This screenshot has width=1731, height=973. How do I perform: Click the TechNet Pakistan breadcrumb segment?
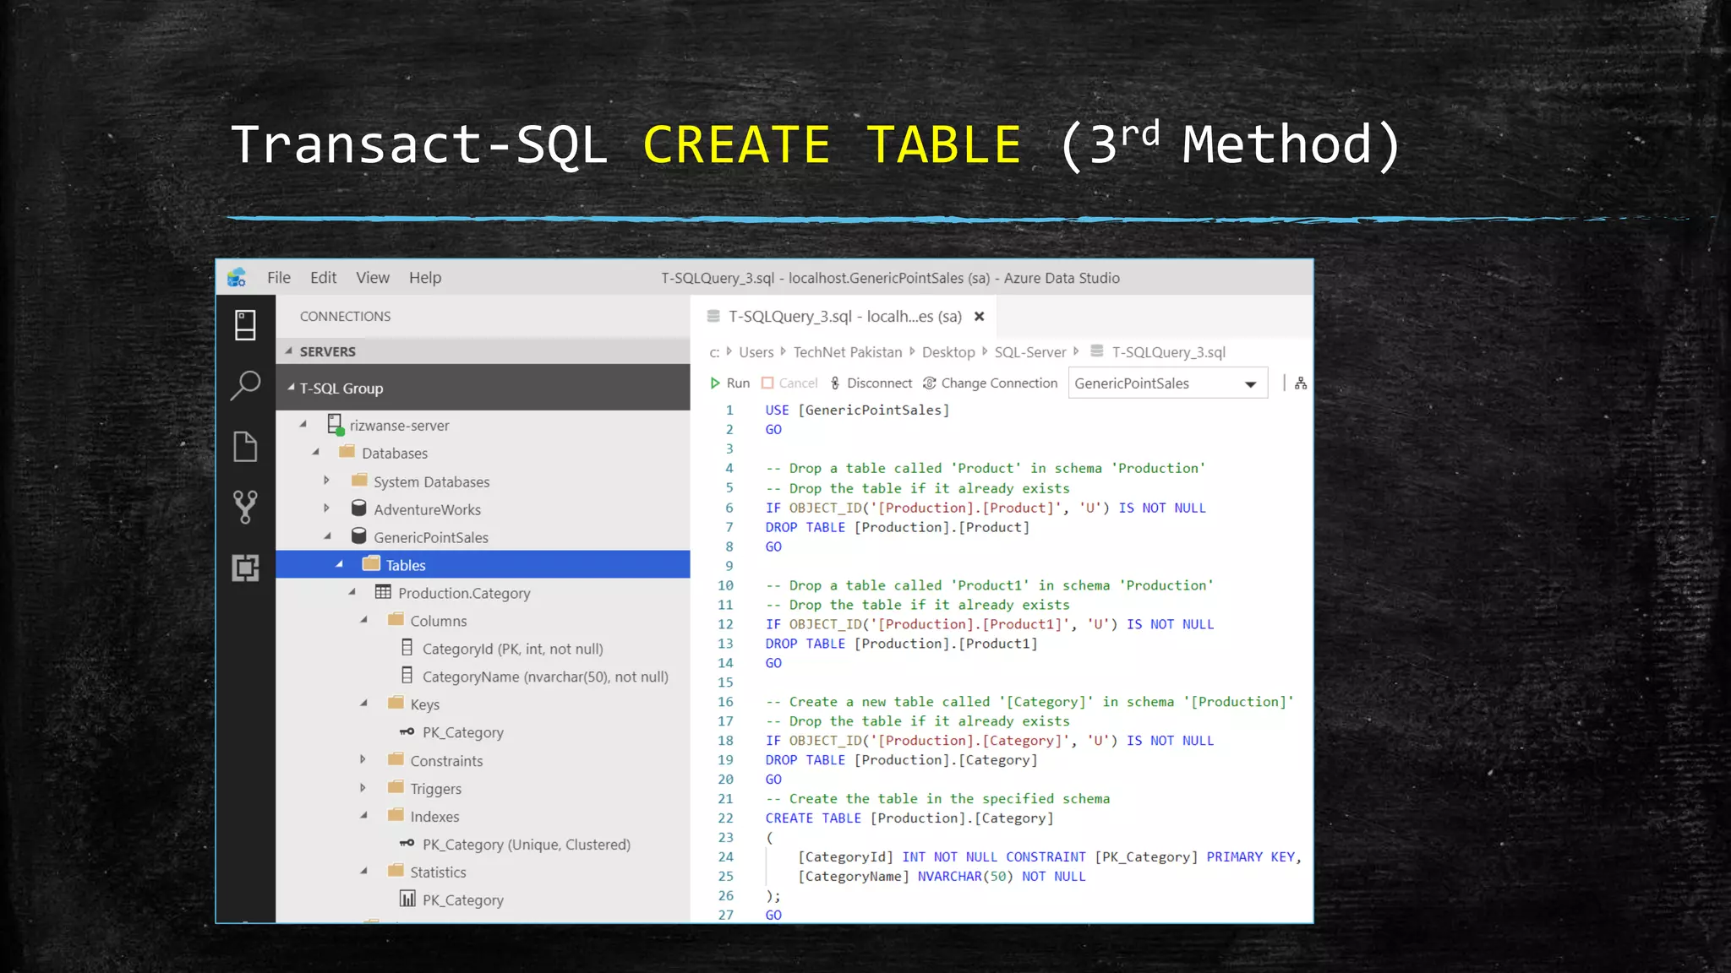[848, 352]
